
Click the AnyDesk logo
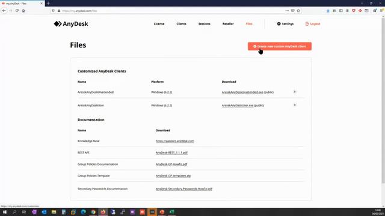point(71,24)
